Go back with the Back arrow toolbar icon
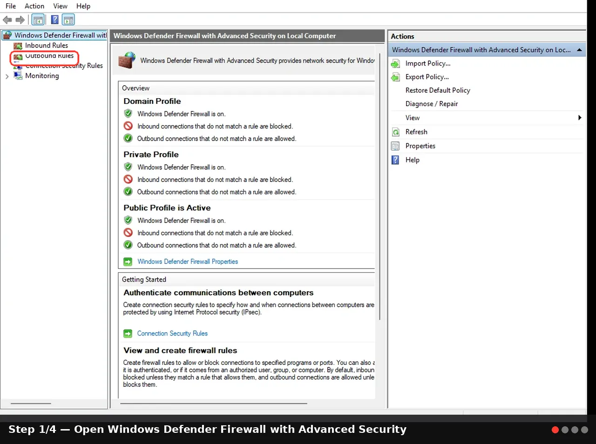Viewport: 596px width, 444px height. [x=7, y=20]
